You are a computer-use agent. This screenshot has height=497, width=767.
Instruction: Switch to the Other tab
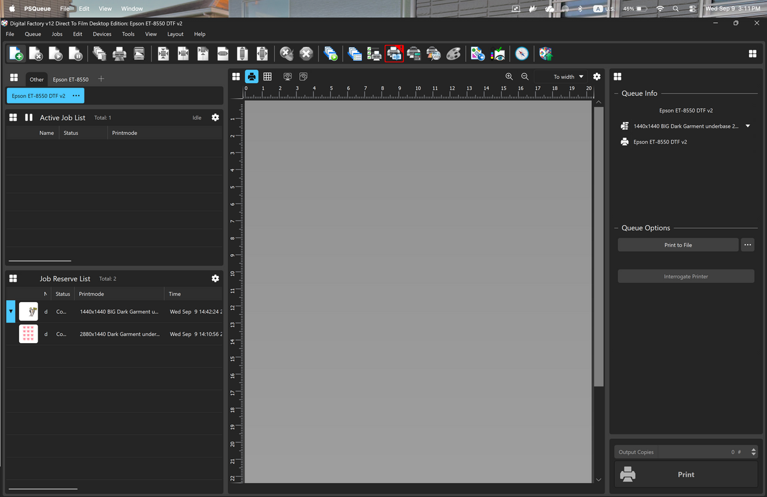coord(36,79)
